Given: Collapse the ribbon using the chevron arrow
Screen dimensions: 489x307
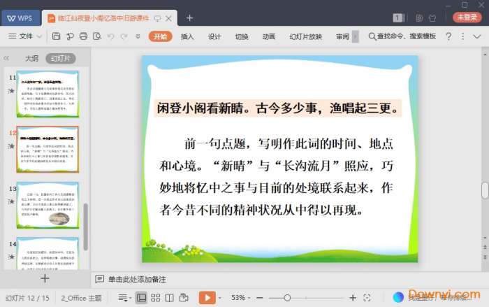Looking at the screenshot, I should (x=477, y=36).
